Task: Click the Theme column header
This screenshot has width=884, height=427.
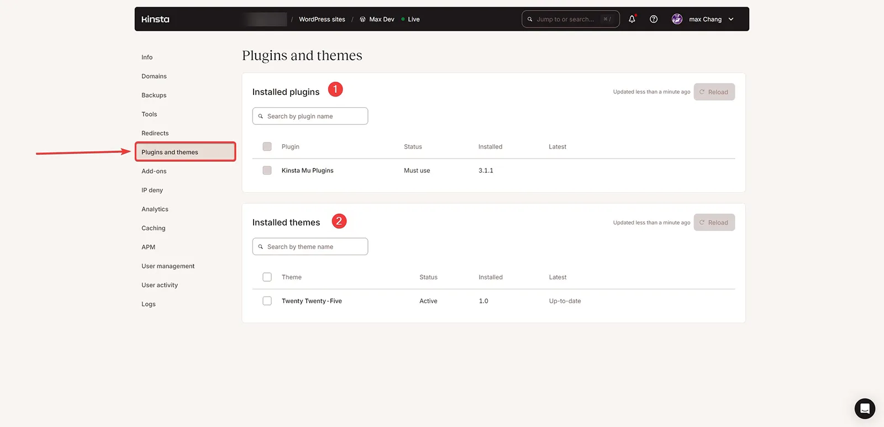Action: tap(292, 277)
